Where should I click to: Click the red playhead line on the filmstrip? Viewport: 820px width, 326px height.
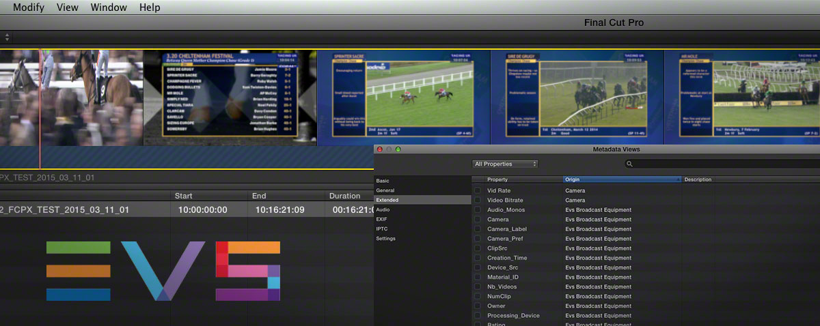[x=40, y=108]
